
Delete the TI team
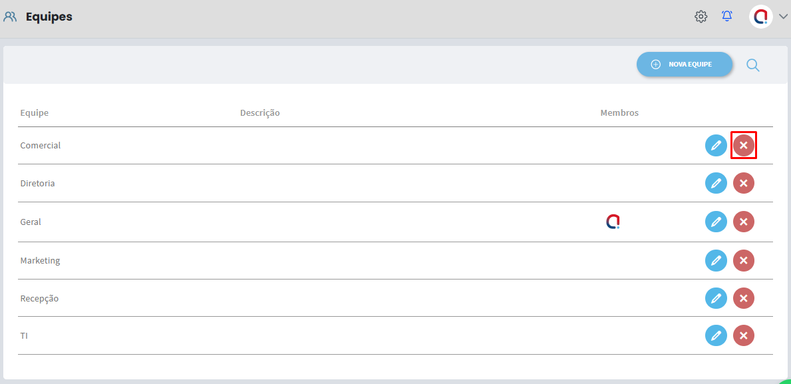[744, 335]
